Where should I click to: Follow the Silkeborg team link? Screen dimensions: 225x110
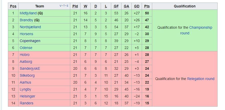27,75
